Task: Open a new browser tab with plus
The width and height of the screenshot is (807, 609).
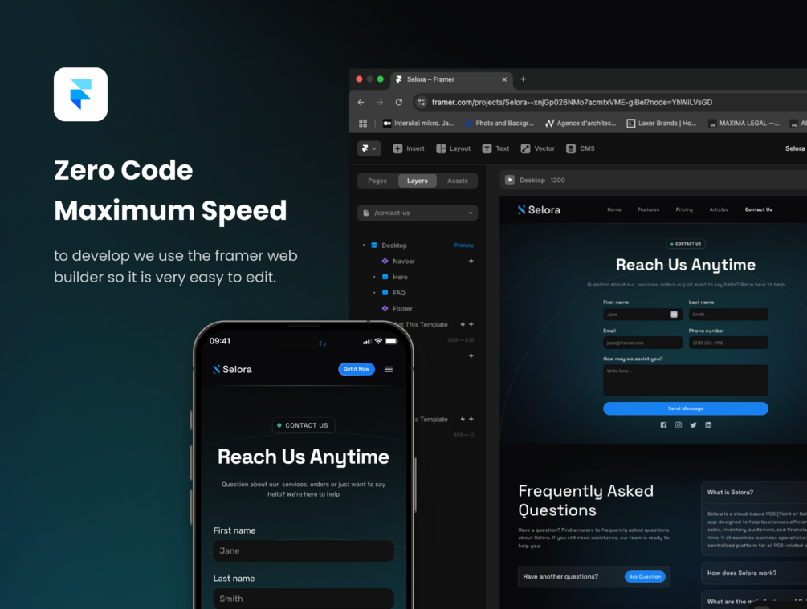Action: pos(524,79)
